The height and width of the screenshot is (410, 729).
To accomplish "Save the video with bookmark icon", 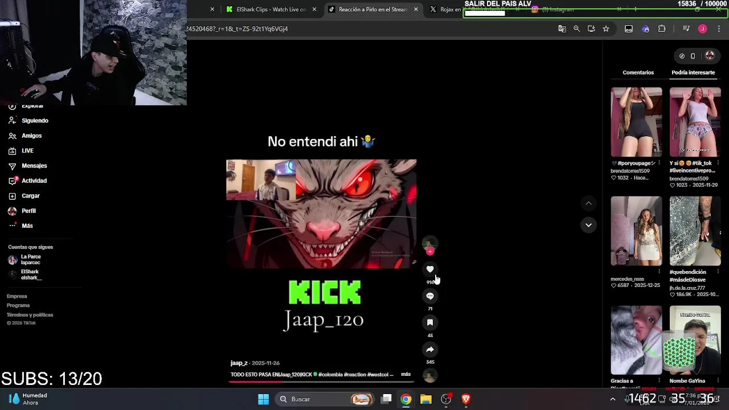I will (430, 322).
